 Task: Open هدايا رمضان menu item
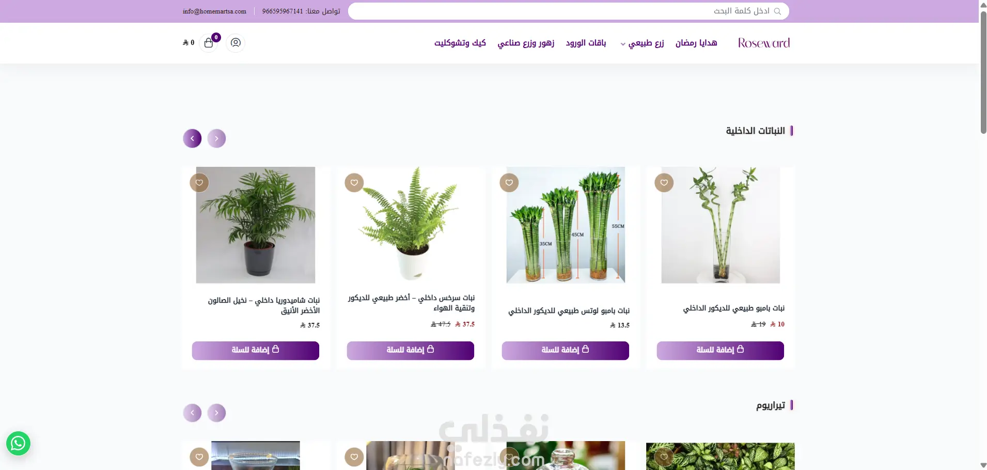(x=696, y=43)
